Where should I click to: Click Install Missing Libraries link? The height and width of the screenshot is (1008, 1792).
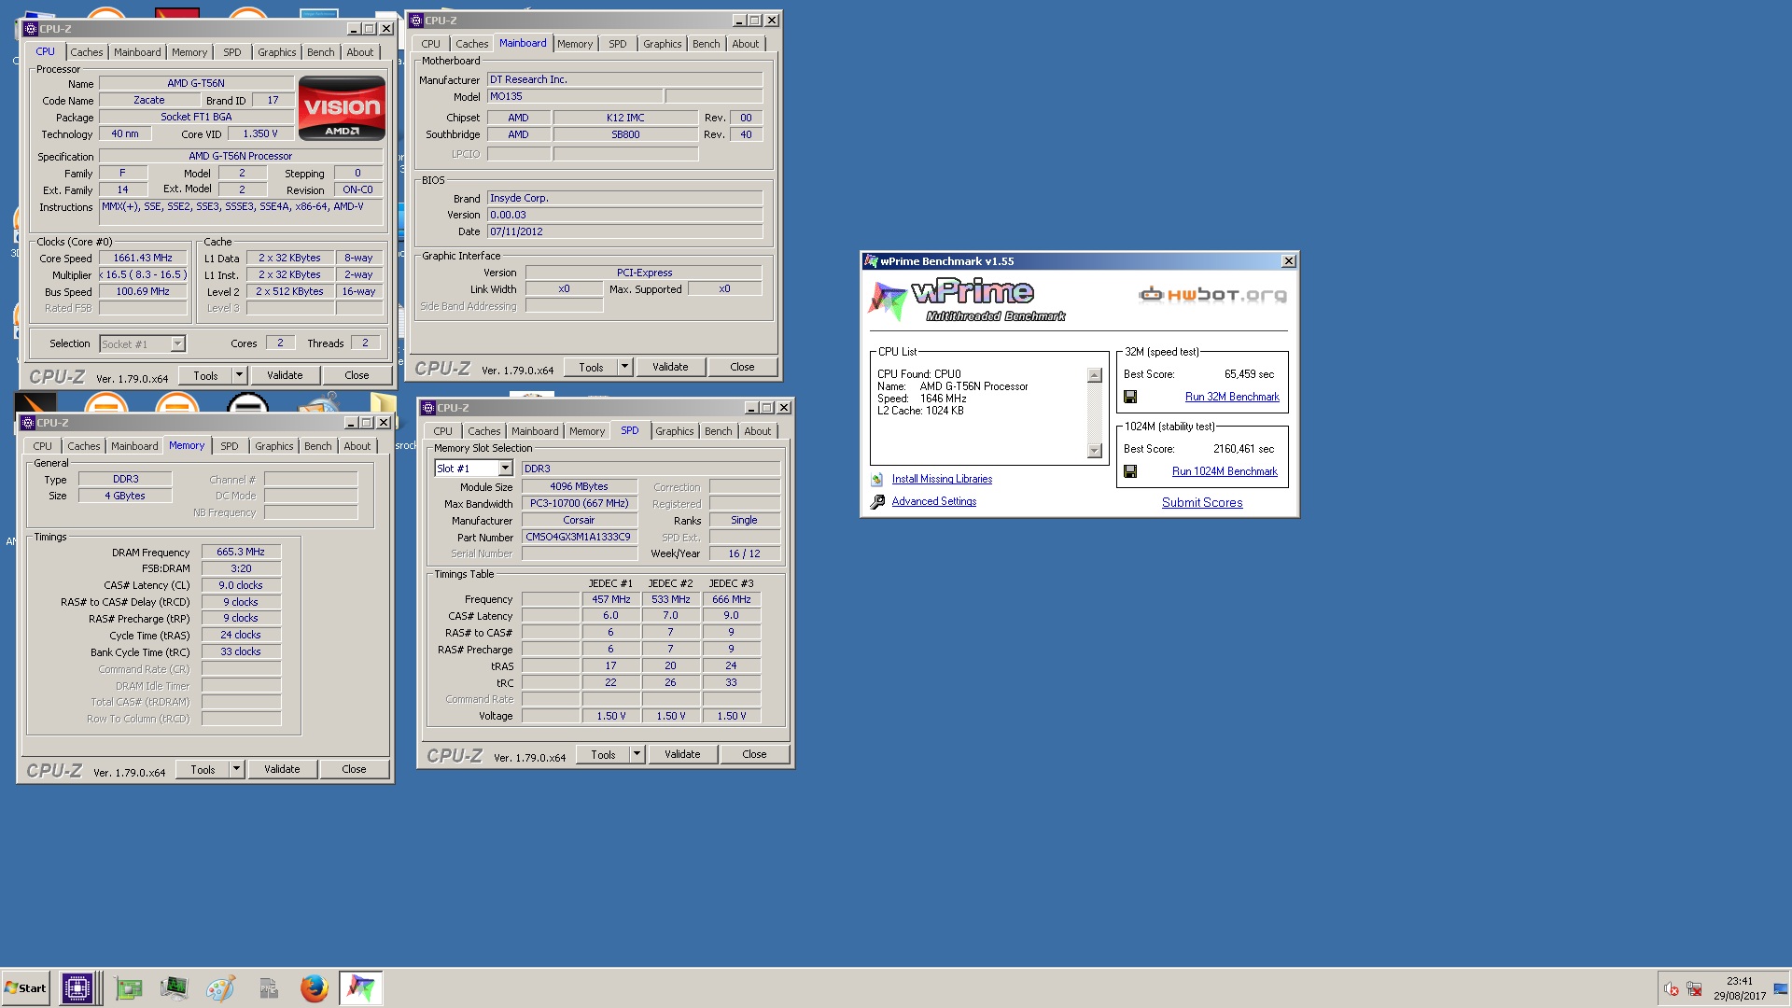[x=942, y=479]
